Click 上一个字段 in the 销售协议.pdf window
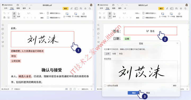 pos(163,15)
